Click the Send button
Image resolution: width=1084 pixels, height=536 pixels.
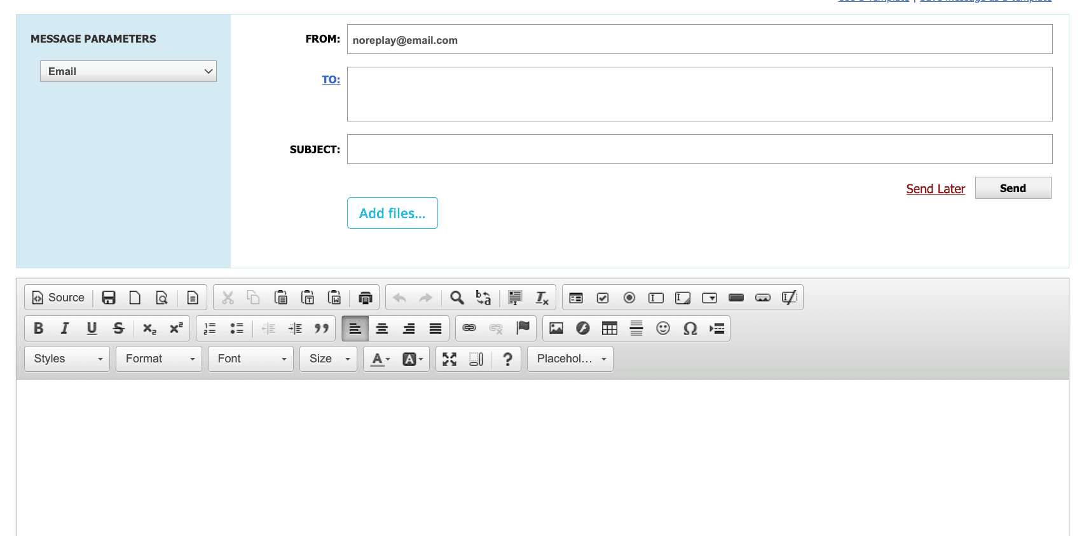(1013, 188)
